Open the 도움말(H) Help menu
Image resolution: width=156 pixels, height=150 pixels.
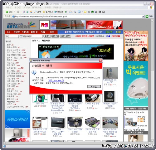57,7
